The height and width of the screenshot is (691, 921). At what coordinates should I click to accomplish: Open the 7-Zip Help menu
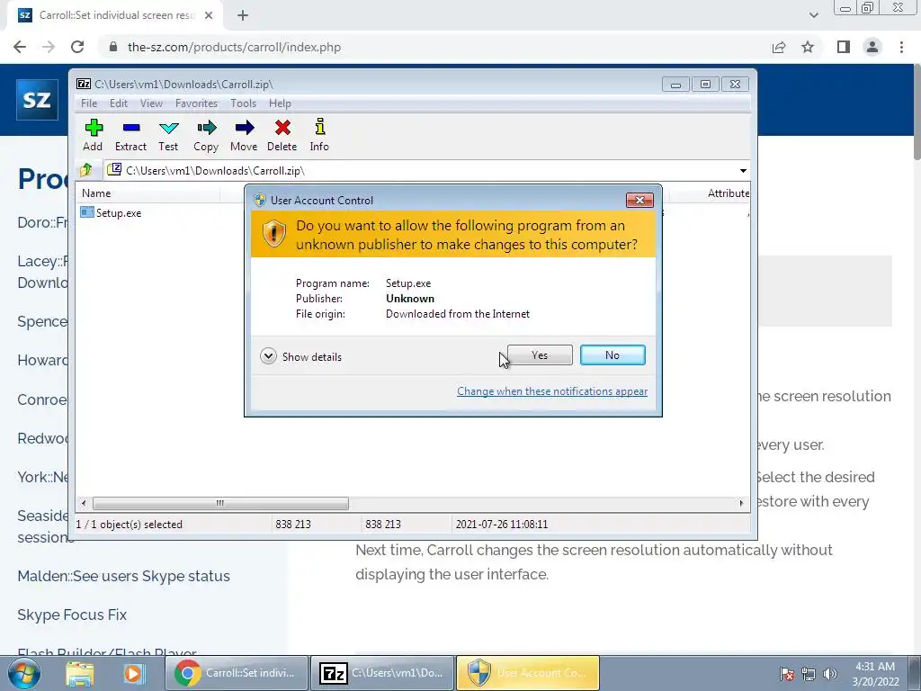click(281, 103)
